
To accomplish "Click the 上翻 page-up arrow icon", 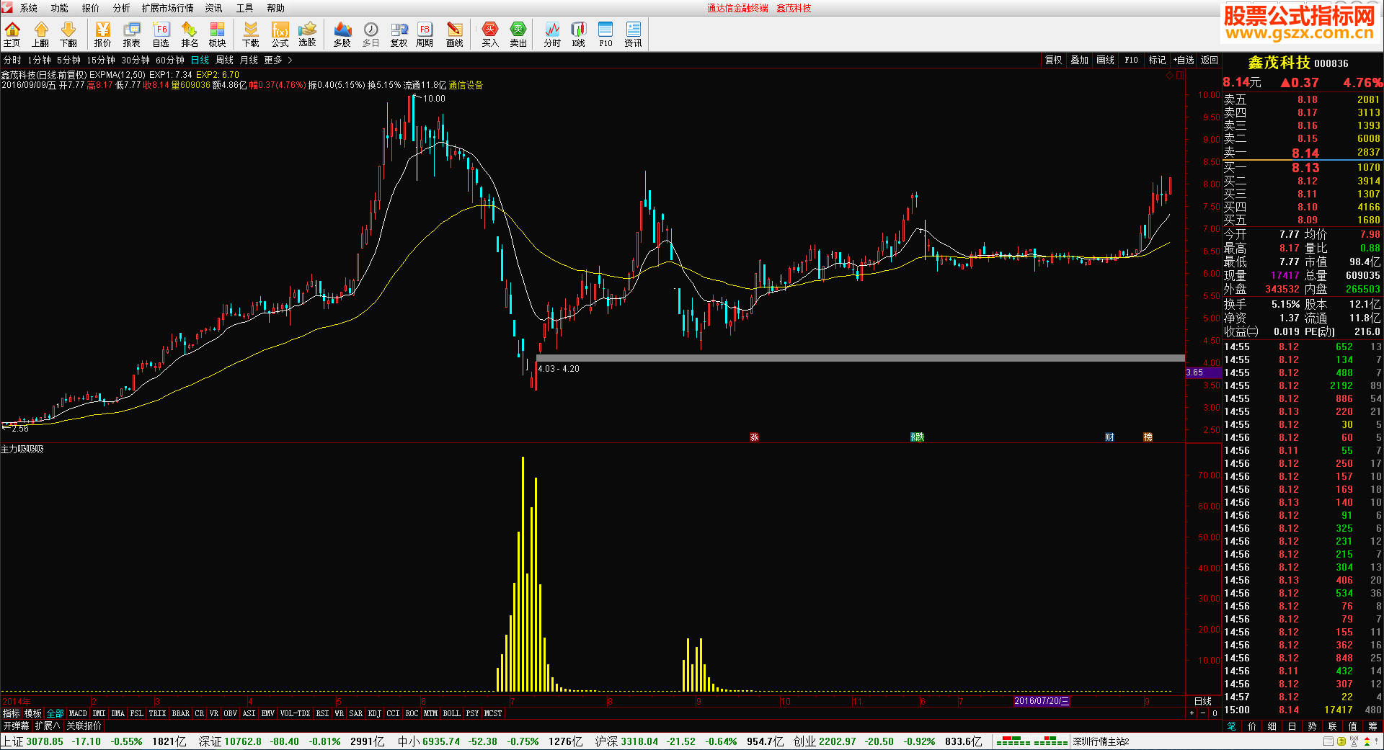I will [40, 34].
